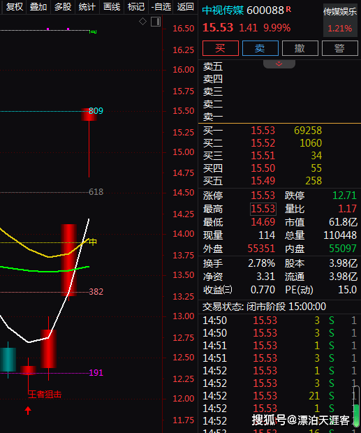Select 叠加 in the chart toolbar
This screenshot has height=433, width=361.
tap(38, 6)
